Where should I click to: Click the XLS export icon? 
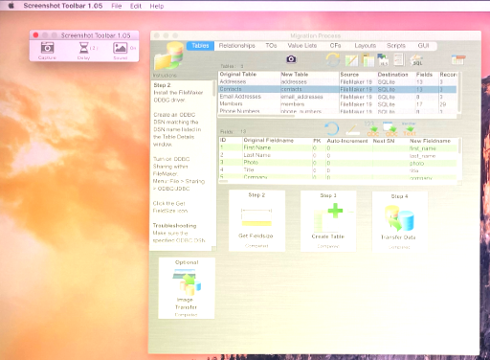coord(383,60)
